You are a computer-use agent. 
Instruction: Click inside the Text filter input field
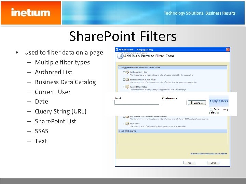[137, 102]
